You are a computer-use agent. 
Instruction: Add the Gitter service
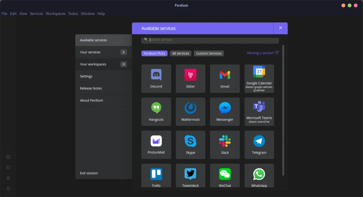tap(190, 78)
